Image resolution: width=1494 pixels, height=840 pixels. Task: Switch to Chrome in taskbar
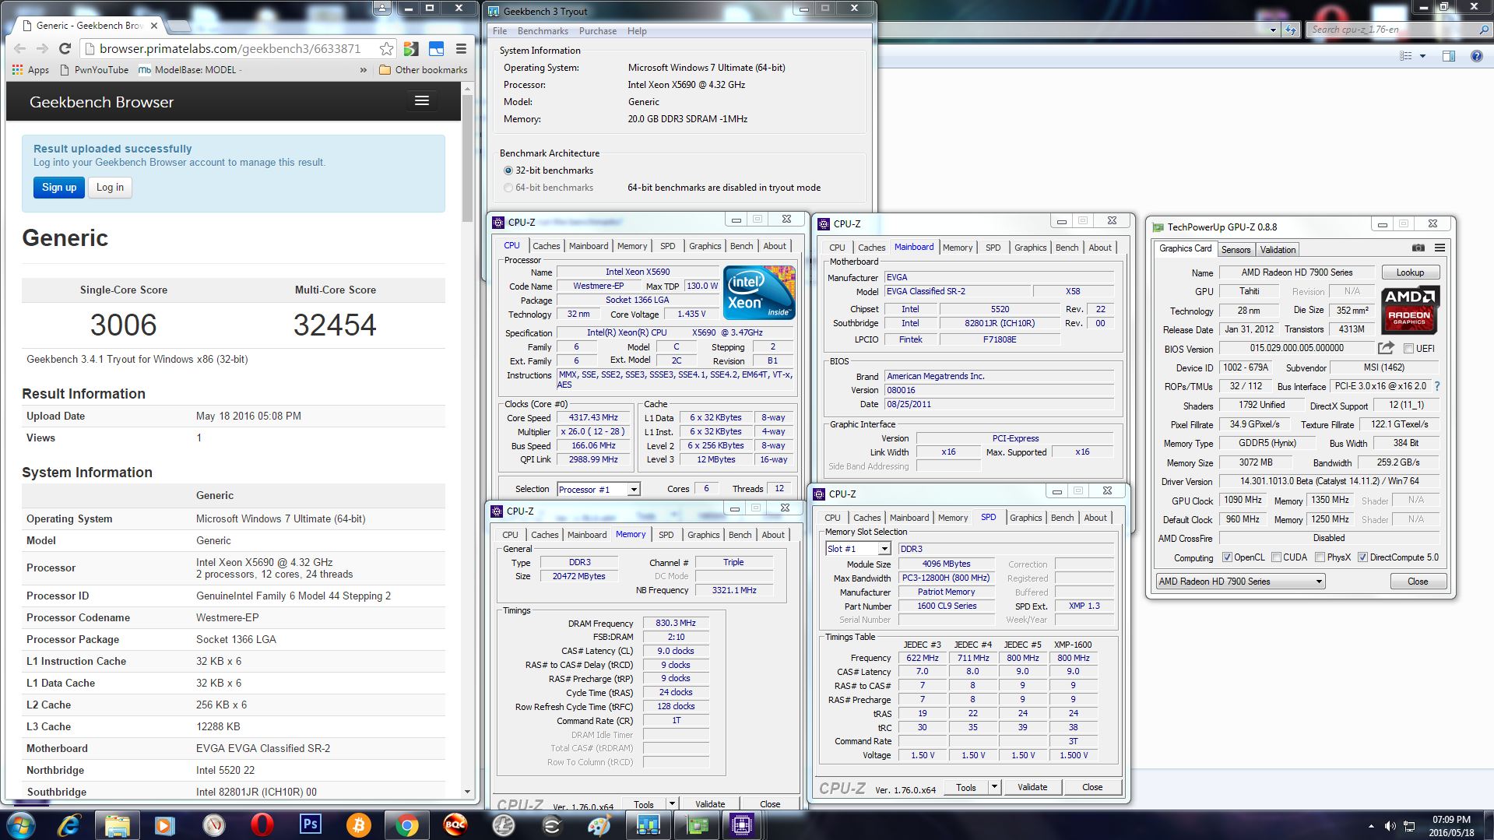407,825
